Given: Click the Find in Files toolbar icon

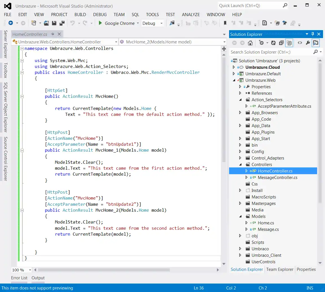Looking at the screenshot, I should pyautogui.click(x=172, y=23).
